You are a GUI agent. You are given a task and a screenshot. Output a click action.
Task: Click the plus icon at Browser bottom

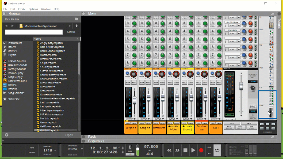(x=7, y=135)
